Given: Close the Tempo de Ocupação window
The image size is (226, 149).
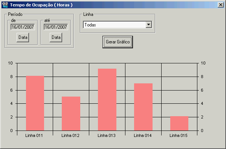Looking at the screenshot, I should click(220, 5).
